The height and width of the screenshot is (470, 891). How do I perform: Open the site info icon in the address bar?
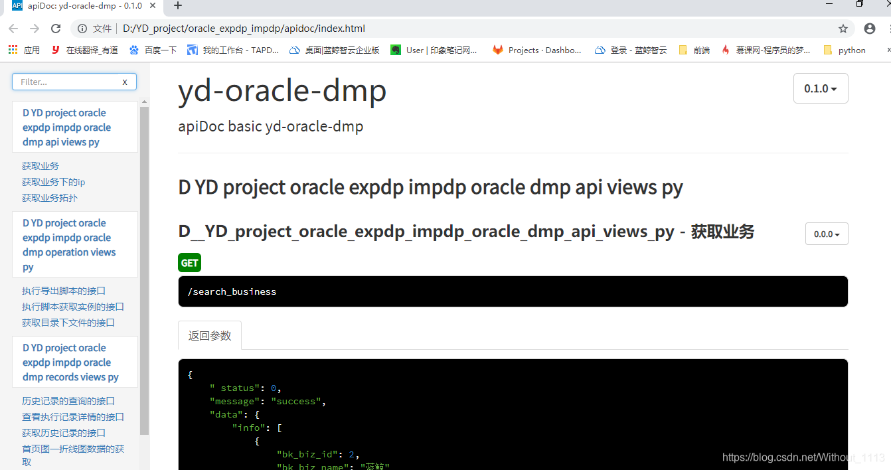82,29
